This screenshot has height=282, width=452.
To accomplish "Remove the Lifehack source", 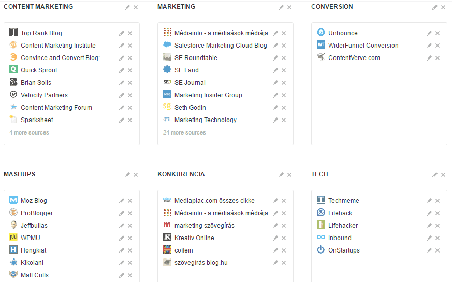I will click(438, 213).
